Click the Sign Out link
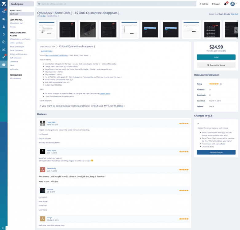The height and width of the screenshot is (230, 240). (234, 14)
